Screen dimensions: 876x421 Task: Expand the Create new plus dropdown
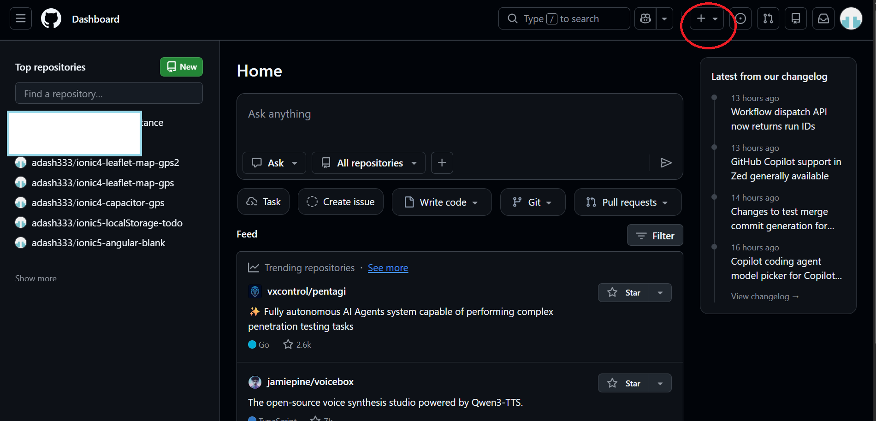(x=707, y=19)
